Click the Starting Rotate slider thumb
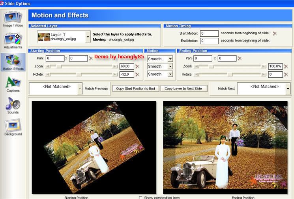Screen dimensions: 294x199 pyautogui.click(x=79, y=74)
